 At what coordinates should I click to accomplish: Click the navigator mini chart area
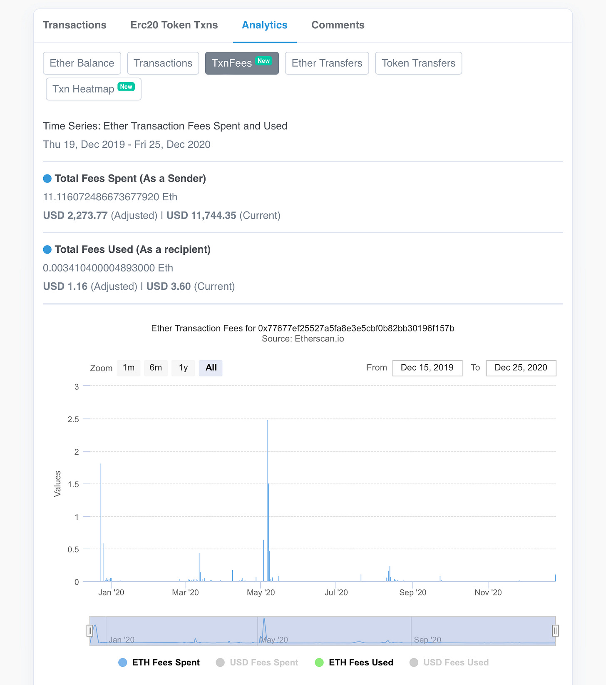pyautogui.click(x=323, y=631)
